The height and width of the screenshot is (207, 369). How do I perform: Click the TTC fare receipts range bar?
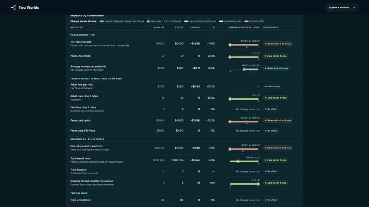point(244,45)
